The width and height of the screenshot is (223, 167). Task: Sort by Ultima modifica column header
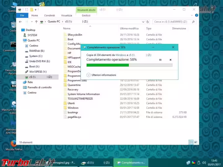pos(129,28)
